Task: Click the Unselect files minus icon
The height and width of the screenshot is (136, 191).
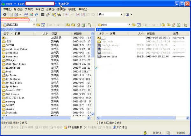Action: pos(72,15)
